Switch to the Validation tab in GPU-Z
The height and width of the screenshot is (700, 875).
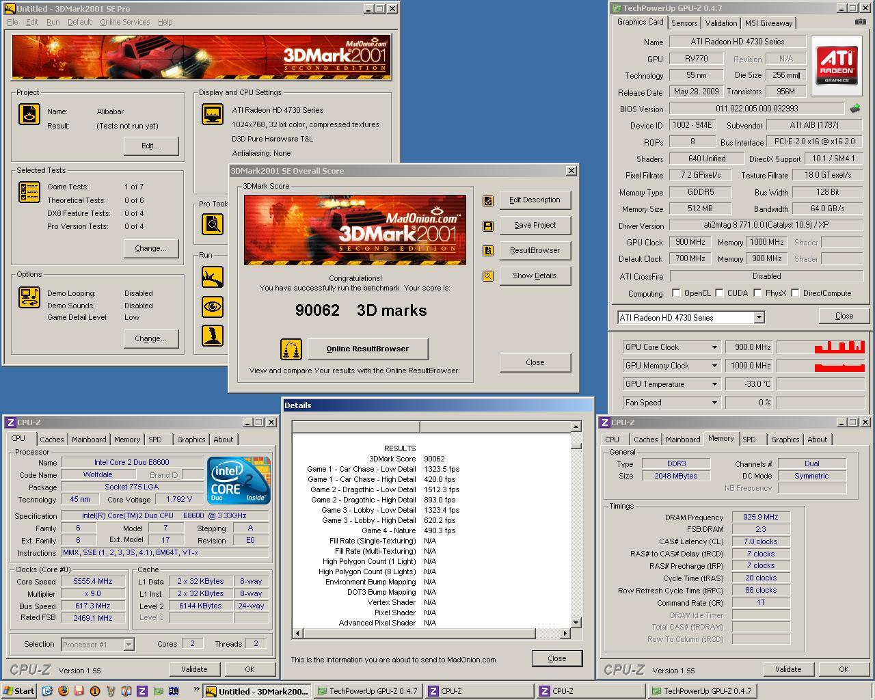coord(721,23)
